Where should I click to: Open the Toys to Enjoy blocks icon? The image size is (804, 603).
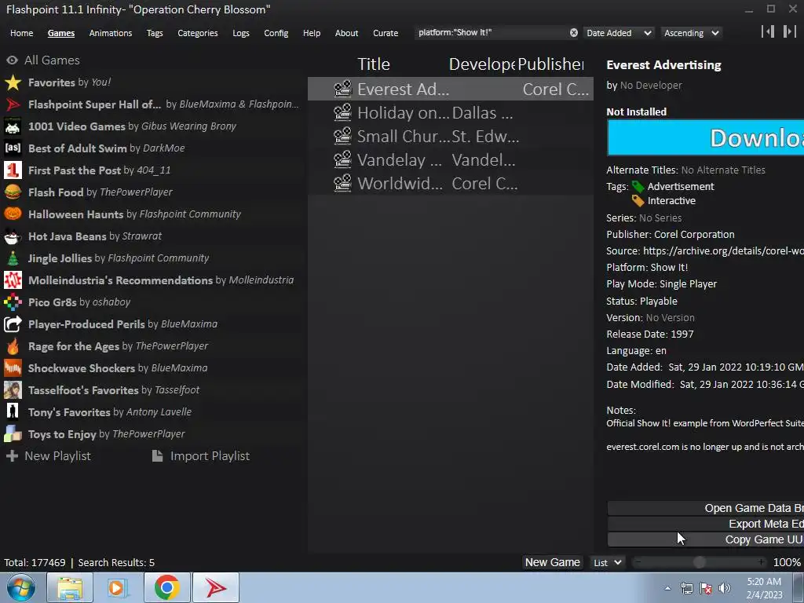13,434
